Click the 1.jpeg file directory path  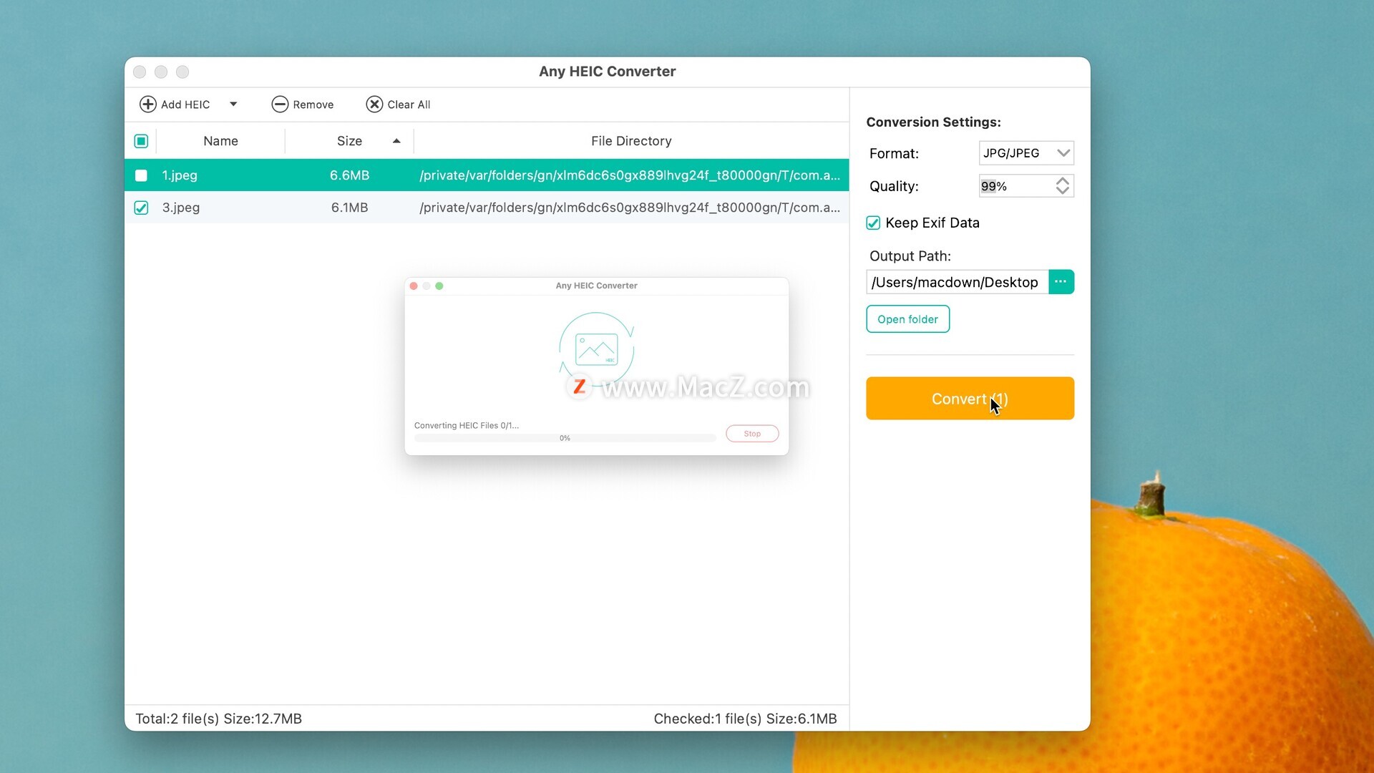pyautogui.click(x=630, y=175)
